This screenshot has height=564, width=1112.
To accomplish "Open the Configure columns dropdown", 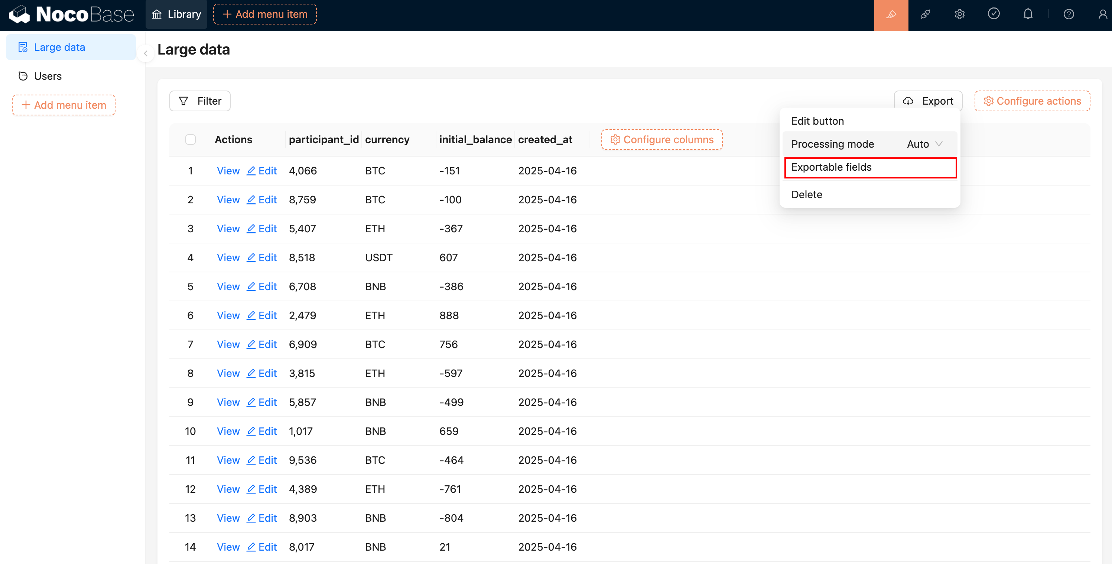I will point(661,140).
